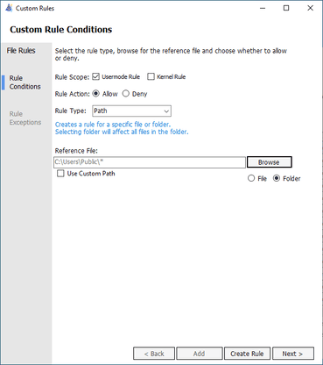Choose the File radio button
Screen dimensions: 323x365
(251, 178)
